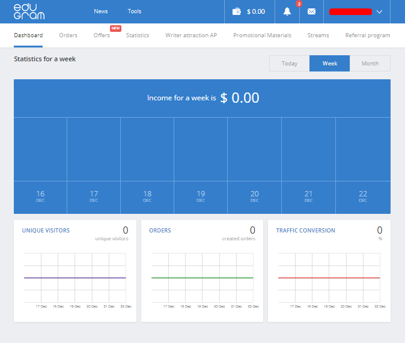The width and height of the screenshot is (405, 343).
Task: Click the purple unique visitors chart line
Action: 75,278
